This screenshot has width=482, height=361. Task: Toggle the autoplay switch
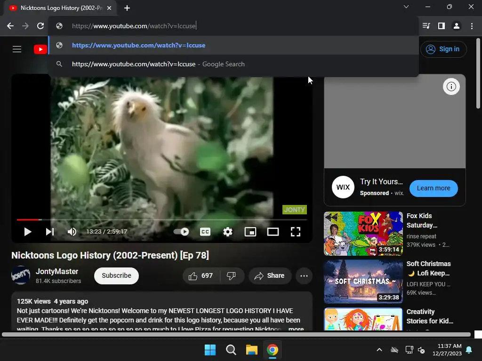pos(181,232)
